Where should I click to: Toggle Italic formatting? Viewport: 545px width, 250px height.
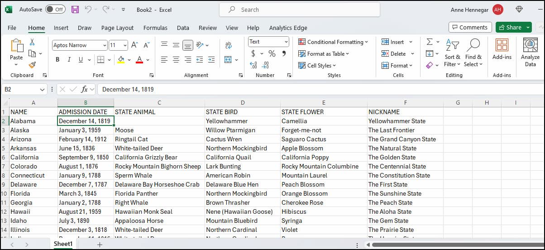pyautogui.click(x=69, y=60)
